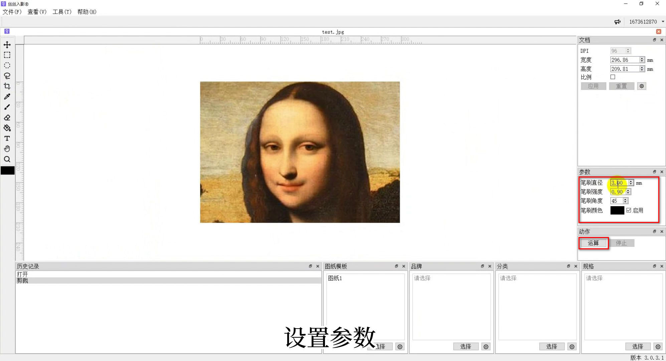This screenshot has height=361, width=666.
Task: Click the 笔刷颜色 black color swatch
Action: point(617,210)
